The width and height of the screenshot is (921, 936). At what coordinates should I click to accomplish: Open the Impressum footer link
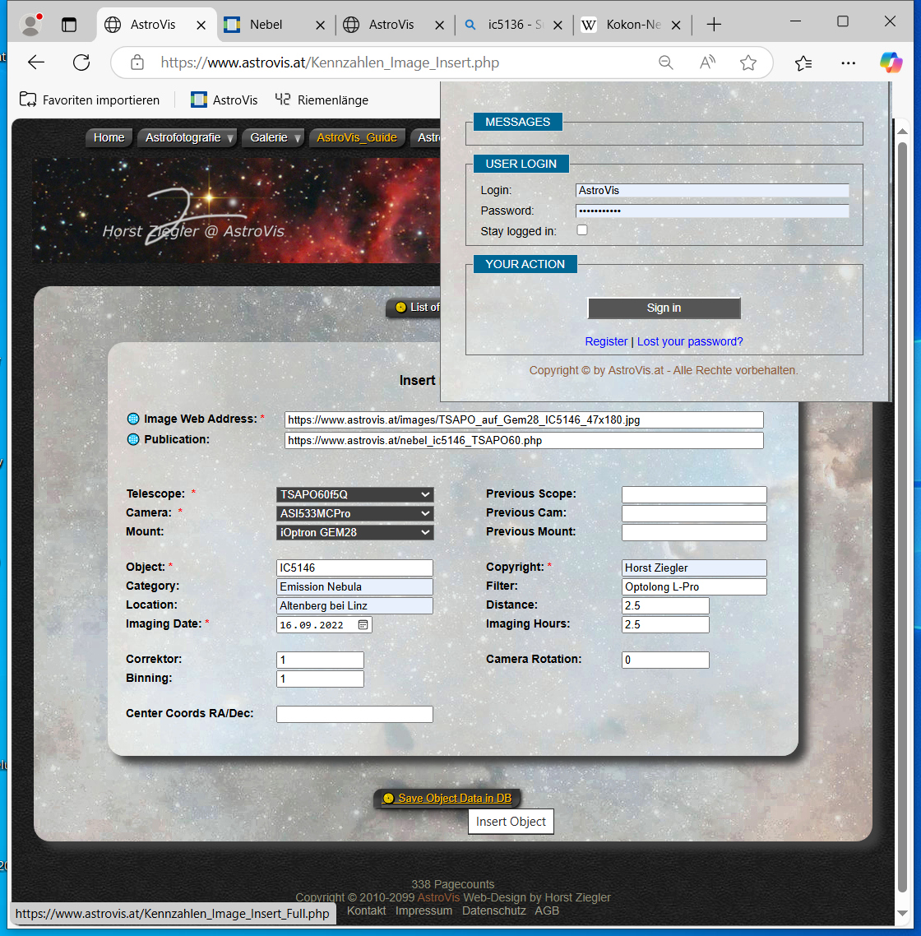tap(423, 911)
